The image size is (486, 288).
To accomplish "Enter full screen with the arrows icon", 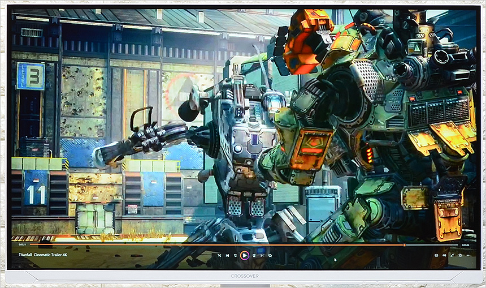I will [452, 256].
